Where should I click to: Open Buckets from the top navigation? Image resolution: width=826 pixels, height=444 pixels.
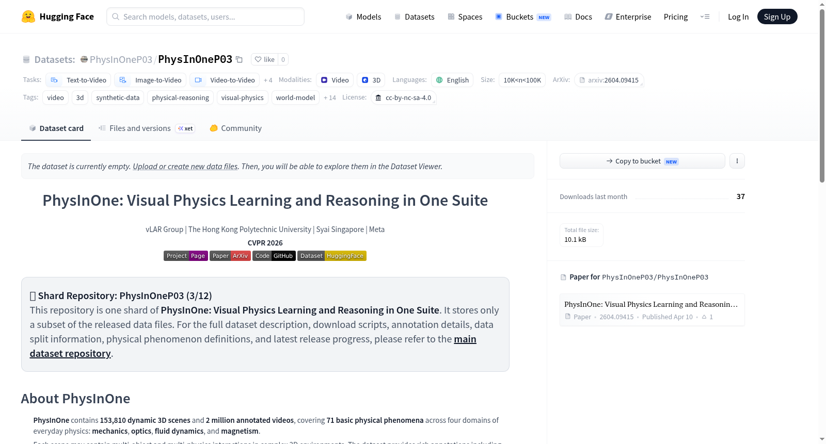pos(522,17)
